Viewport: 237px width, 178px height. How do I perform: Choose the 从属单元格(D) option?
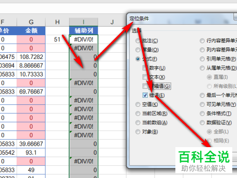(x=202, y=68)
